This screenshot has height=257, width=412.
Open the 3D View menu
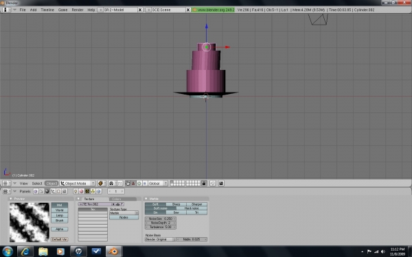coord(23,183)
